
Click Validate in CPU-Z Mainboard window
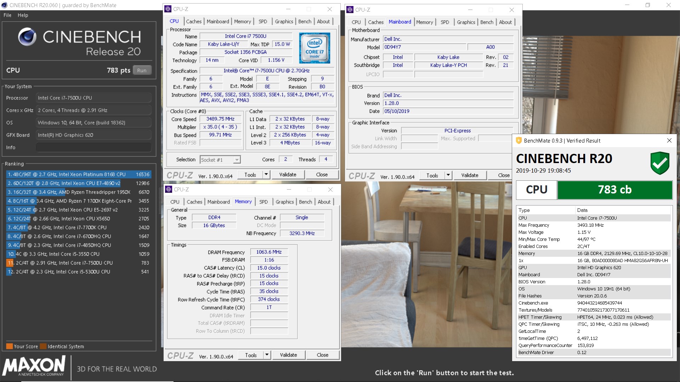[470, 175]
